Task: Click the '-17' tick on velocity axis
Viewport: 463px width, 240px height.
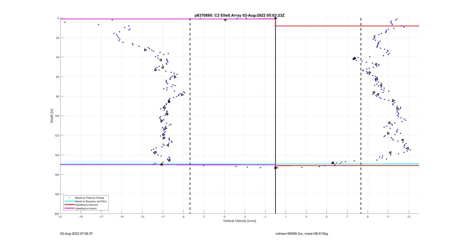Action: coord(101,217)
